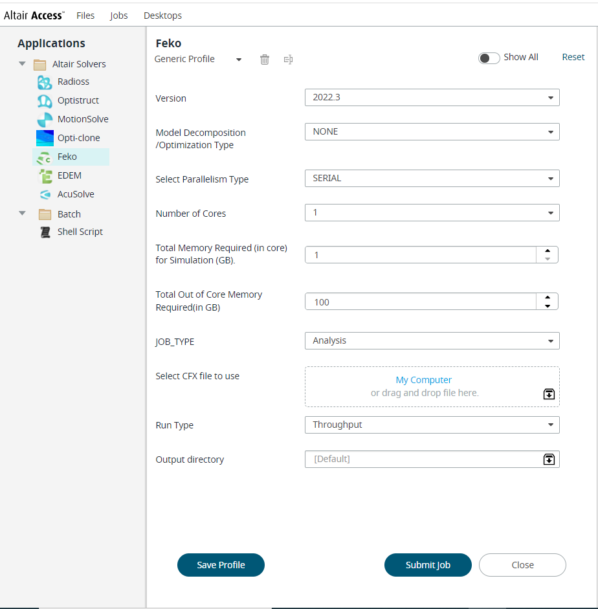
Task: Click the Altair Solvers folder icon
Action: (39, 64)
